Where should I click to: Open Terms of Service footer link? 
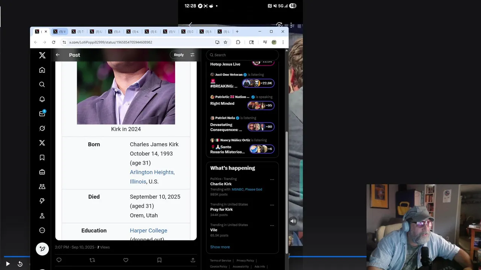[x=221, y=261]
